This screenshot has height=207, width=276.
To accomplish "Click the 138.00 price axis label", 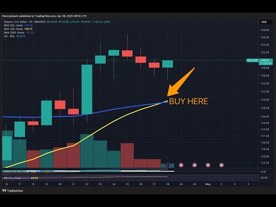I will pyautogui.click(x=264, y=108).
